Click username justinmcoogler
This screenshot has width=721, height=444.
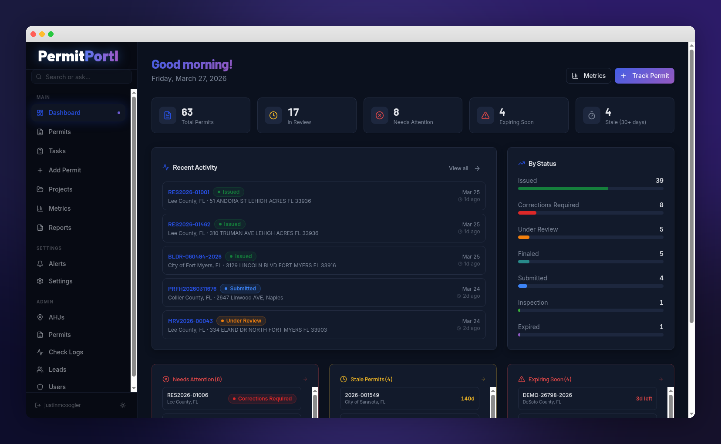coord(63,405)
